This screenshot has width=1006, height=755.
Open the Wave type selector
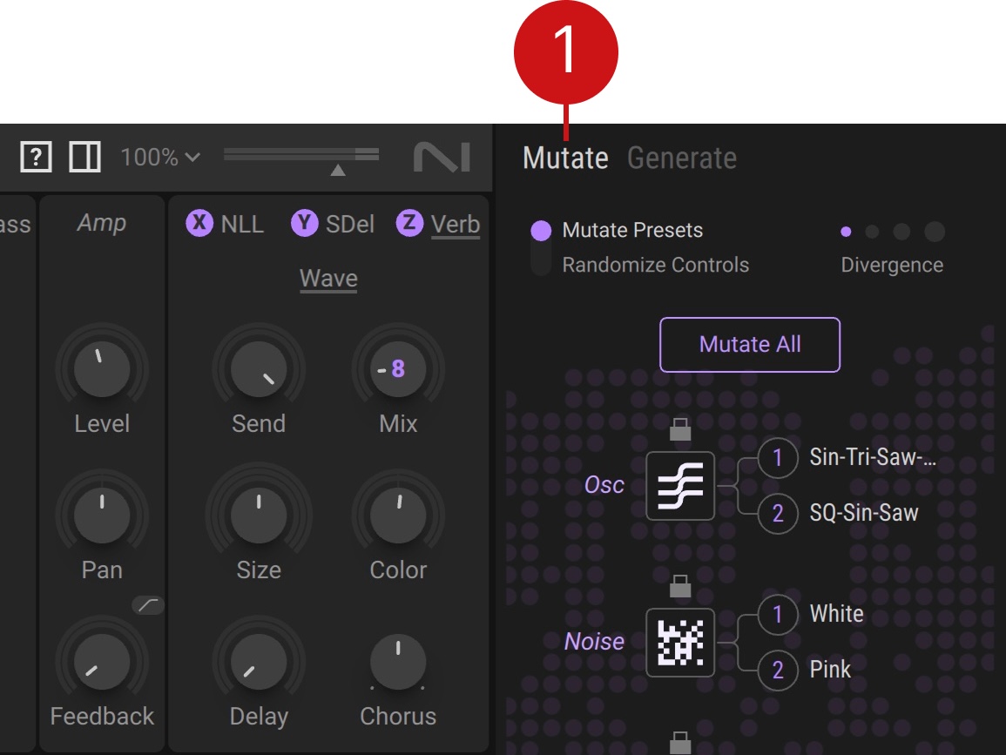click(x=328, y=279)
